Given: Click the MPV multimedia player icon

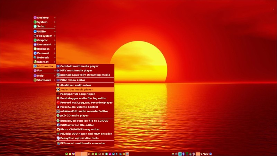Looking at the screenshot, I should coord(58,70).
